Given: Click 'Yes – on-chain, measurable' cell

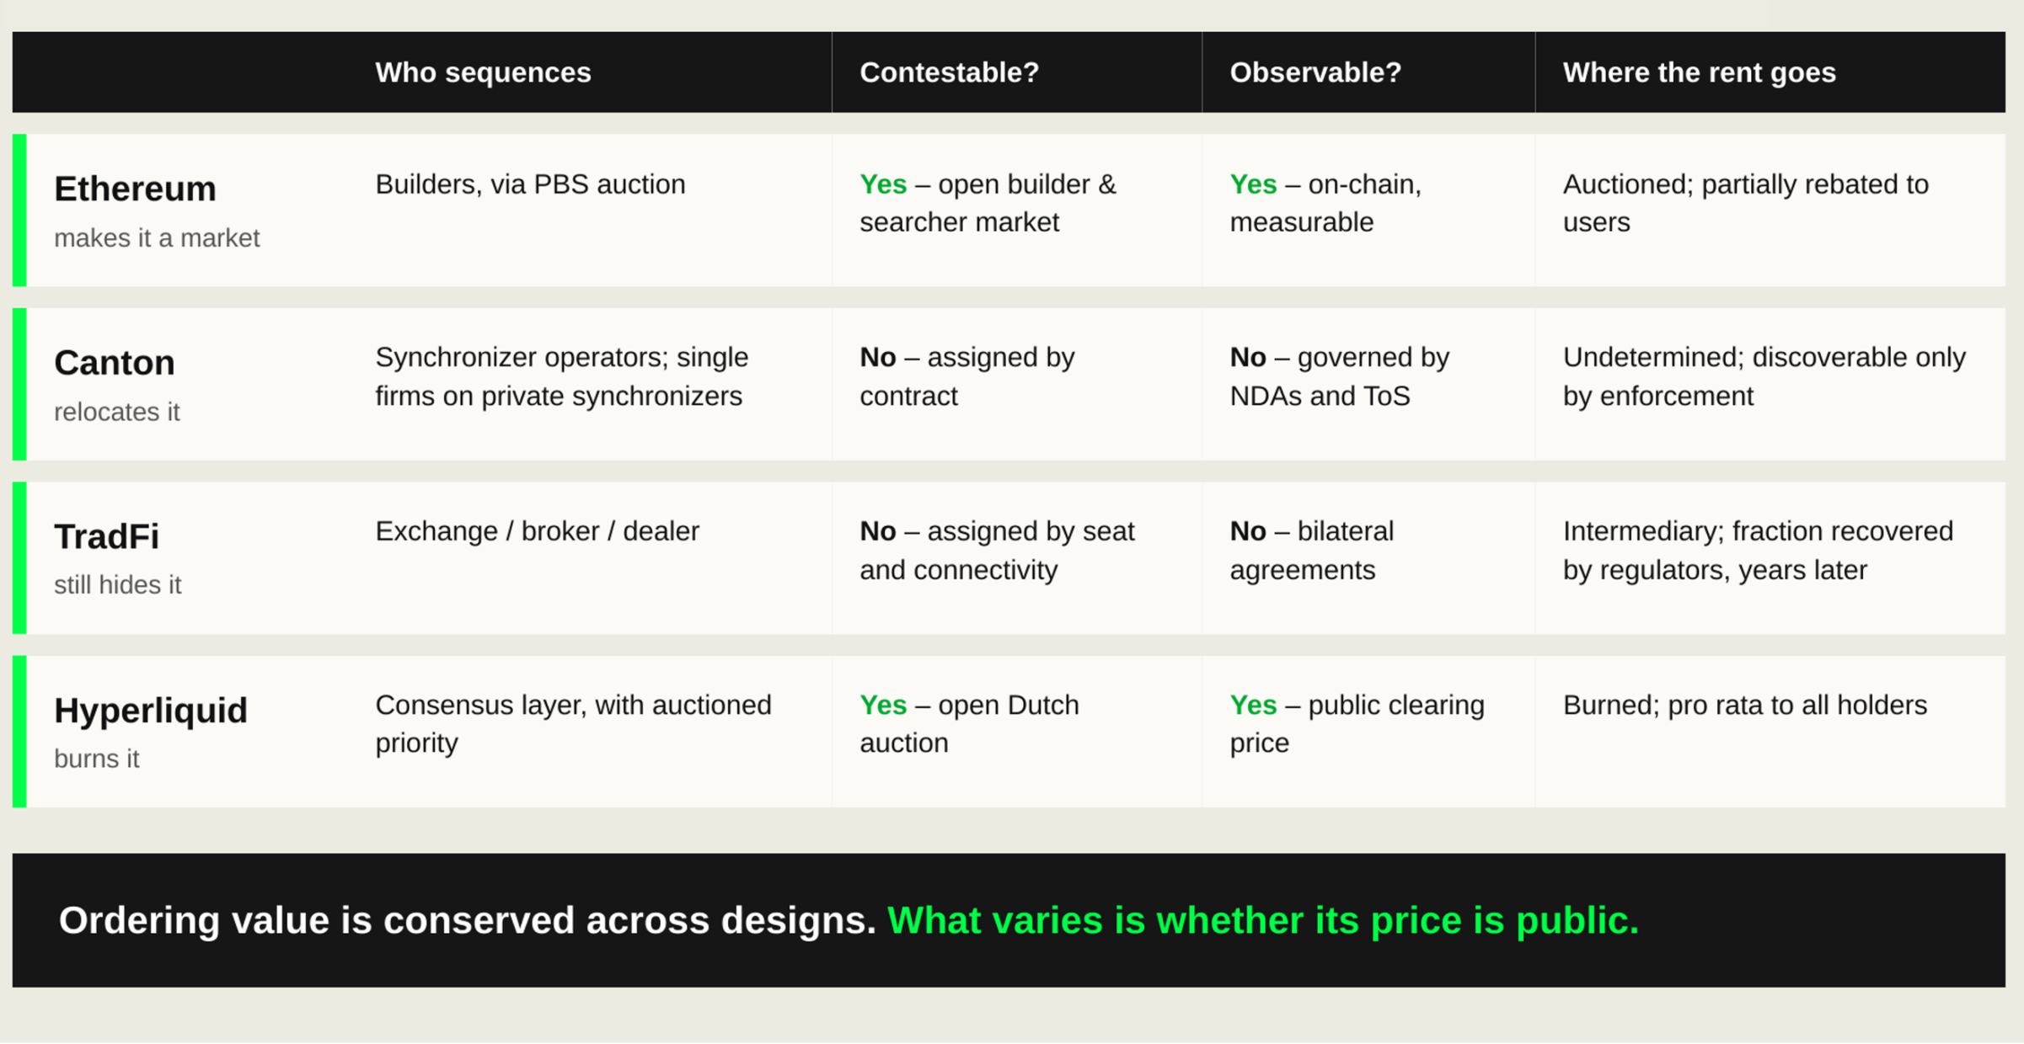Looking at the screenshot, I should [x=1325, y=203].
